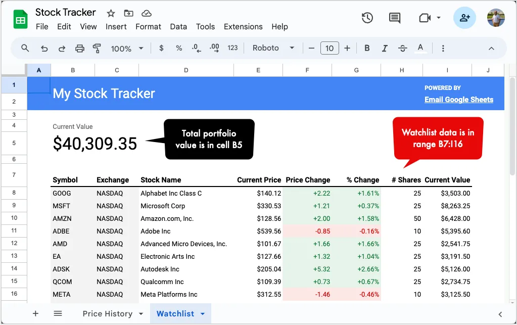
Task: Switch to the Price History tab
Action: [x=108, y=313]
